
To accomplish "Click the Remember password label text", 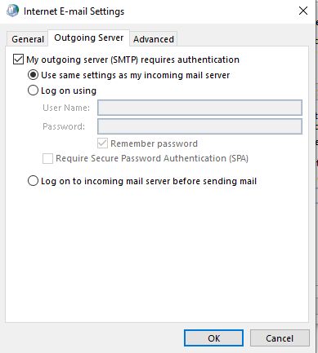I will click(x=154, y=143).
